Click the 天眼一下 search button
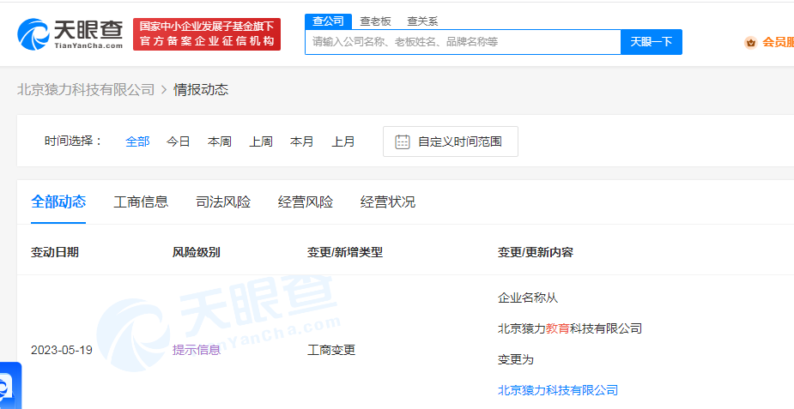The height and width of the screenshot is (409, 794). (652, 42)
